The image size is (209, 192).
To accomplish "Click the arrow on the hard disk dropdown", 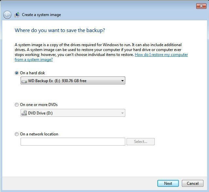I will 122,81.
